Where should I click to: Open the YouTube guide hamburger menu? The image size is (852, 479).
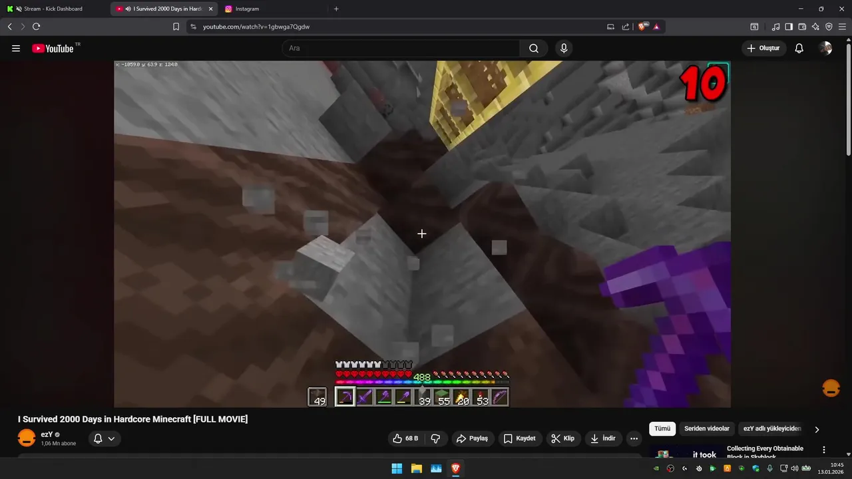(16, 49)
